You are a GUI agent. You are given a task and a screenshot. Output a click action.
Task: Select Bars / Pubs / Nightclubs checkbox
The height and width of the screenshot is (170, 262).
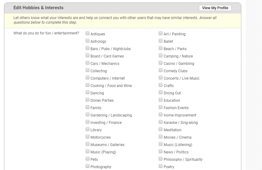click(88, 48)
